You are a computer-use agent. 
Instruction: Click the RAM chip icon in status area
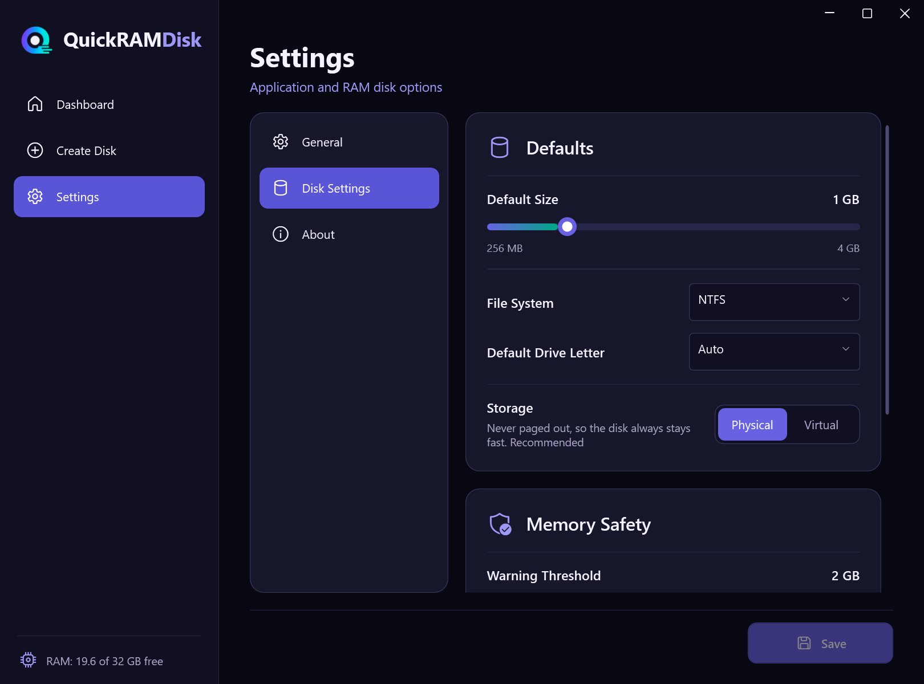(x=28, y=660)
